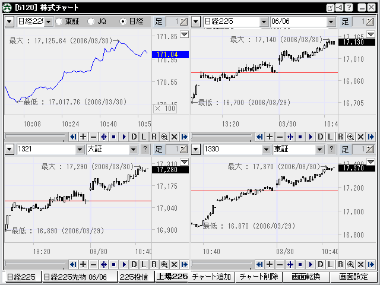This screenshot has width=380, height=285.
Task: Click the 足 button in the 1330 chart
Action: 345,149
